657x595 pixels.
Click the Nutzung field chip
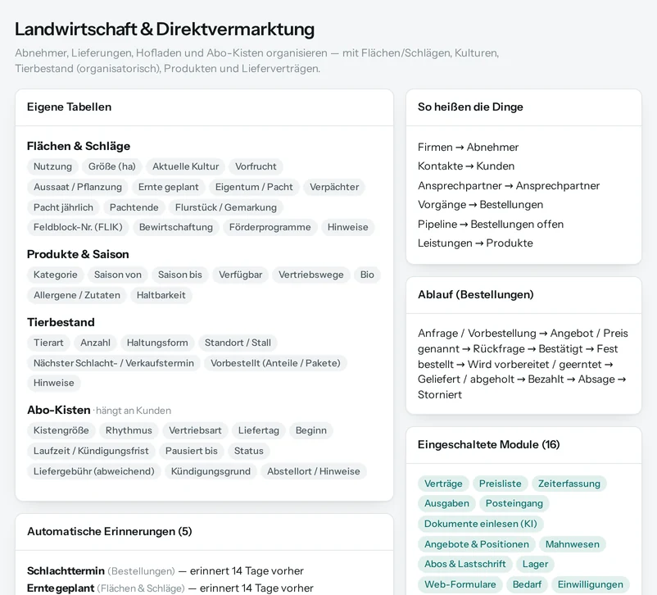pos(52,166)
